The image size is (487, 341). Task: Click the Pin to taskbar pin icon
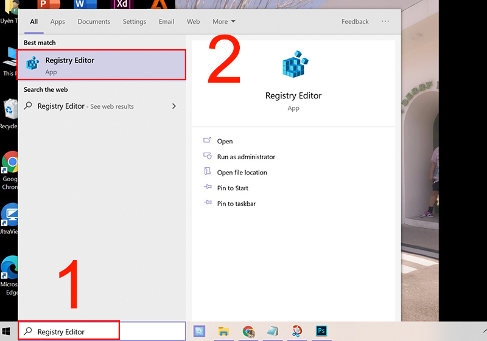pos(207,202)
